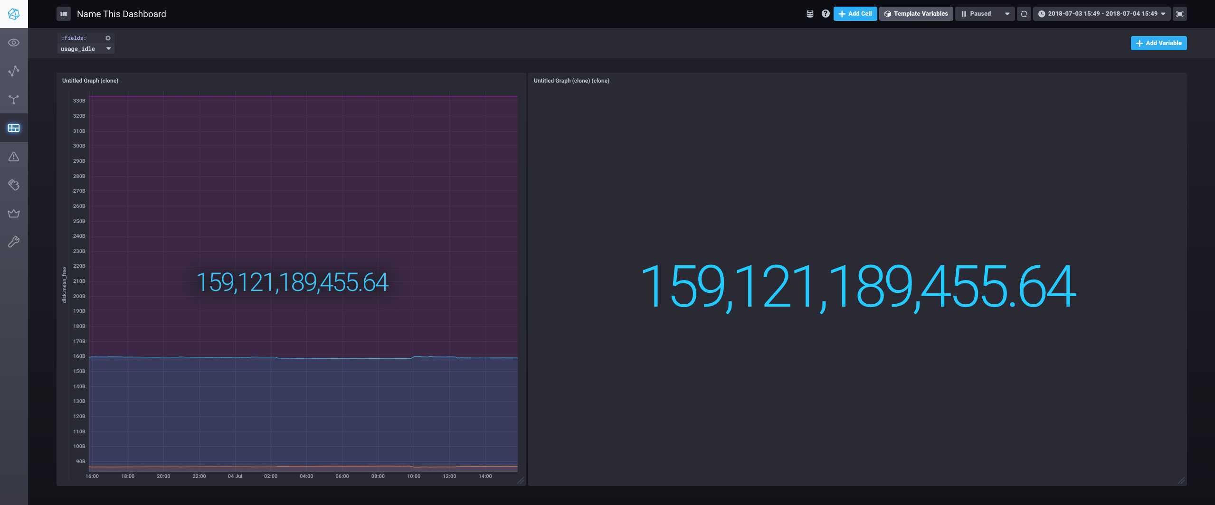Click the database sources icon in header
This screenshot has height=505, width=1215.
(810, 13)
